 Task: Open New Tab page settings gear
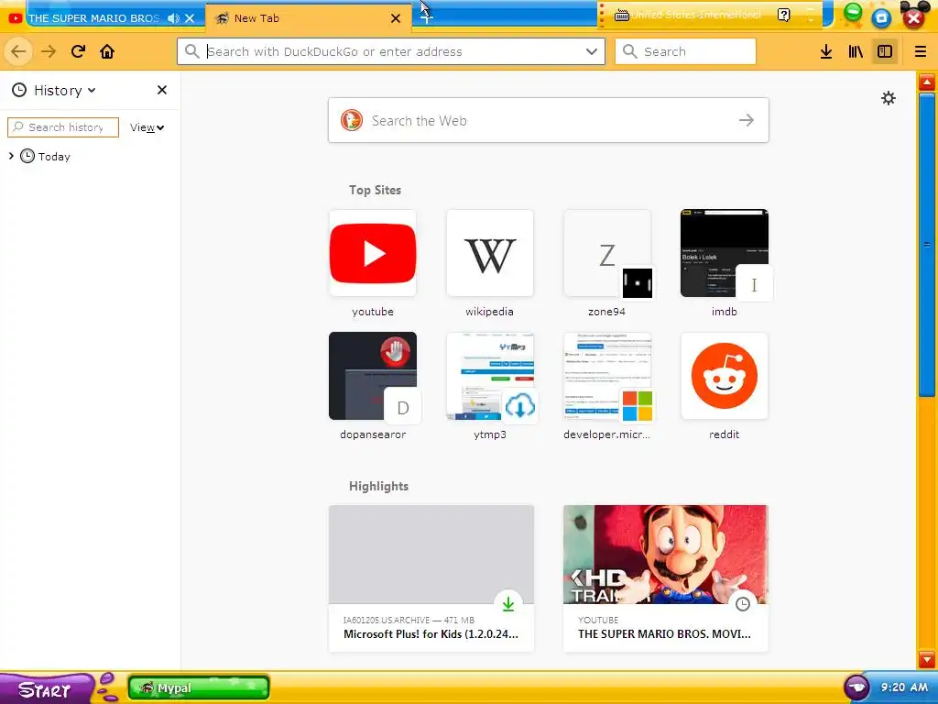[889, 98]
